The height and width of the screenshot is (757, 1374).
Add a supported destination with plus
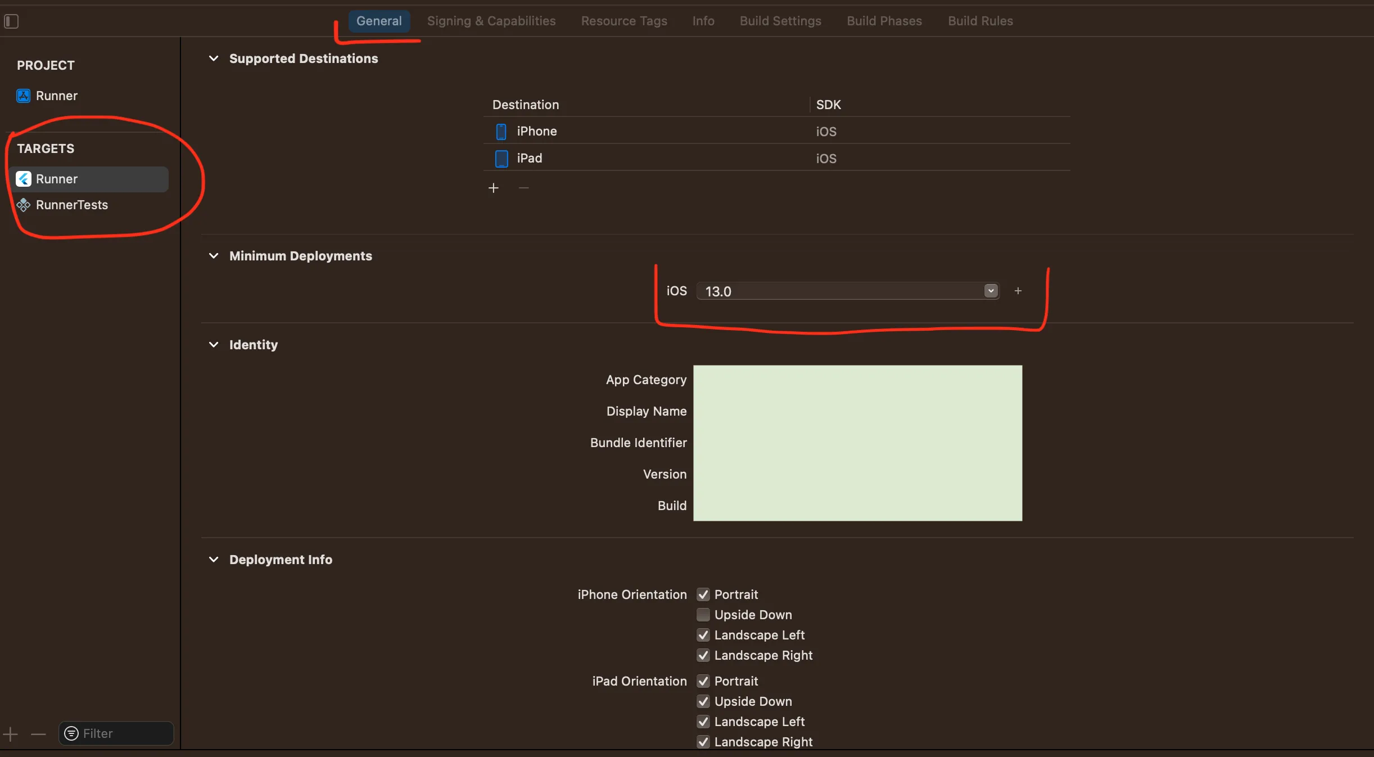[493, 188]
